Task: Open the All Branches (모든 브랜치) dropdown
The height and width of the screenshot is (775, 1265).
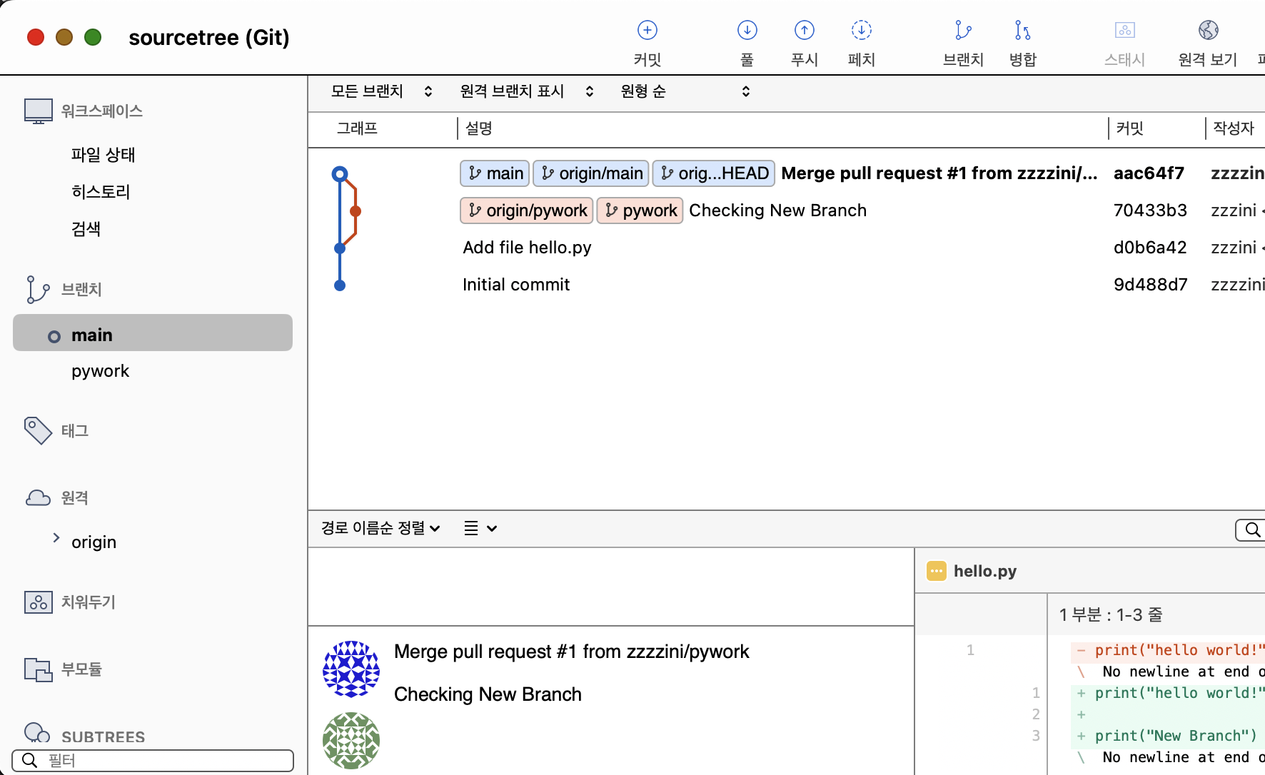Action: [382, 91]
